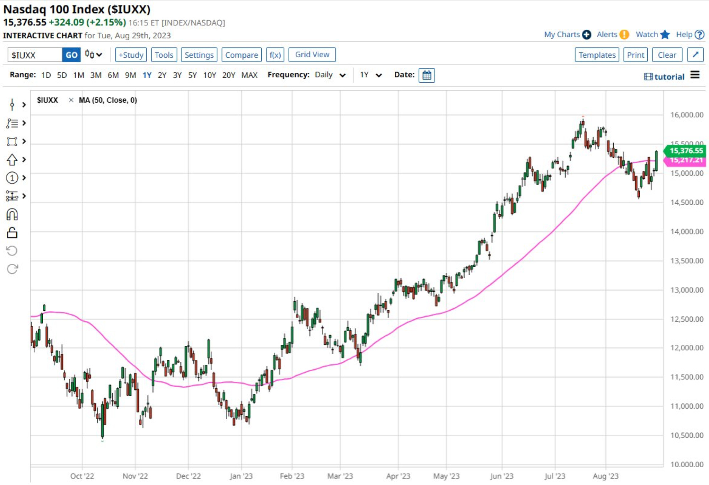Remove the MA 50 study via its x

pyautogui.click(x=71, y=100)
